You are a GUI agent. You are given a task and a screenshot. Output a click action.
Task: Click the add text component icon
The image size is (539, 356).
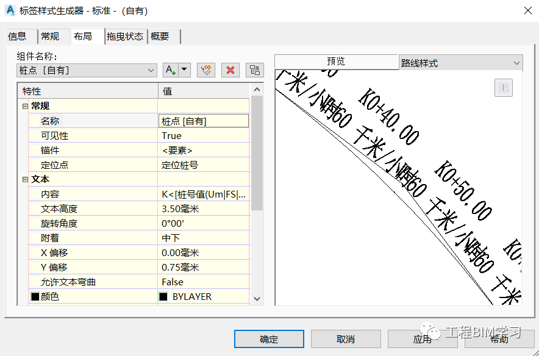point(171,70)
